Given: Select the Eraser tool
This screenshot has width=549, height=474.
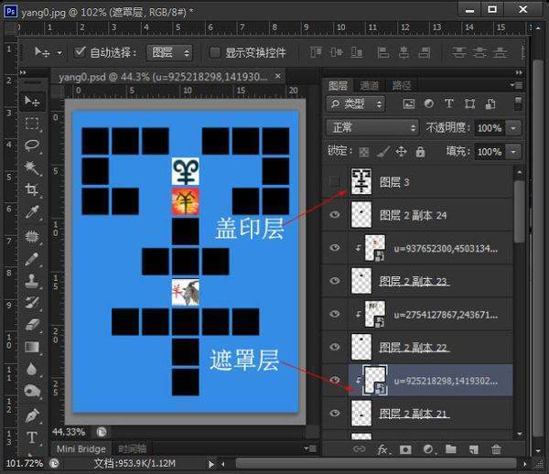Looking at the screenshot, I should click(x=32, y=324).
